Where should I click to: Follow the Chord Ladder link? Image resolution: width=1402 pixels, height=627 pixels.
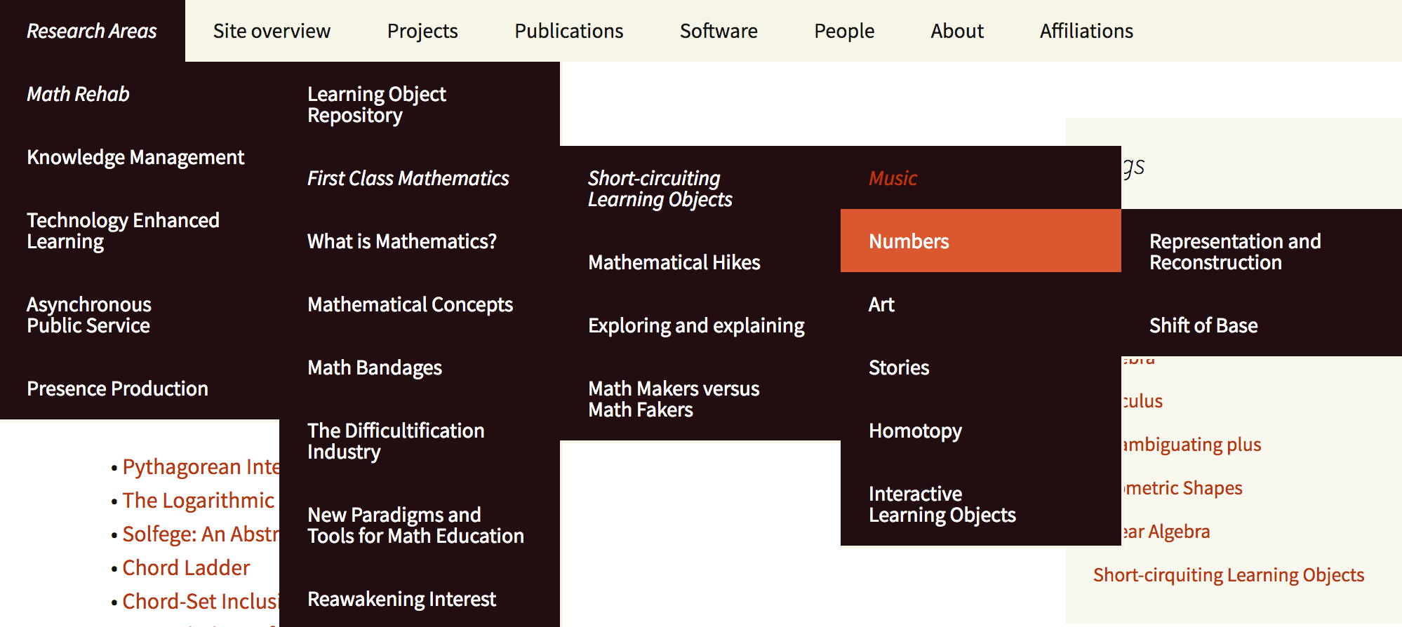click(x=186, y=567)
